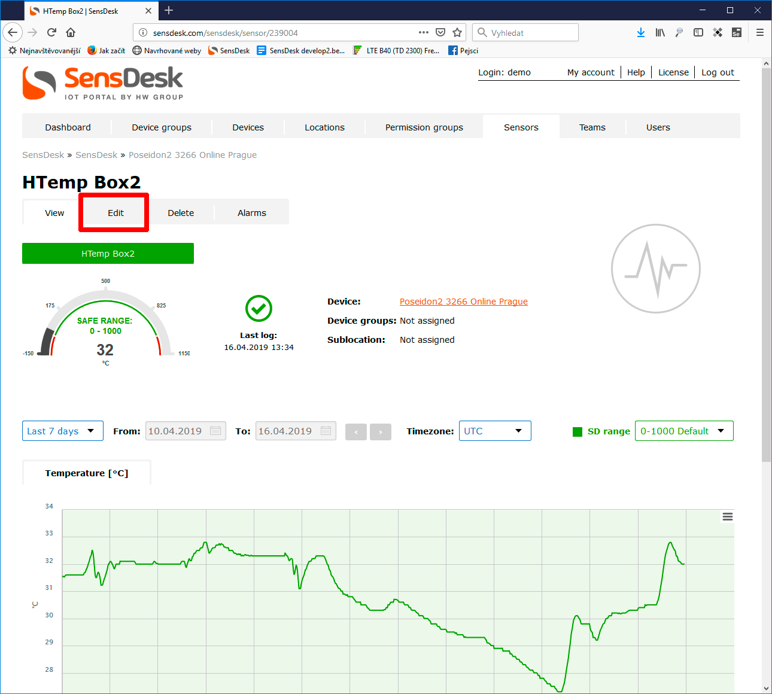Close the HTemp Box2 browser tab

148,11
